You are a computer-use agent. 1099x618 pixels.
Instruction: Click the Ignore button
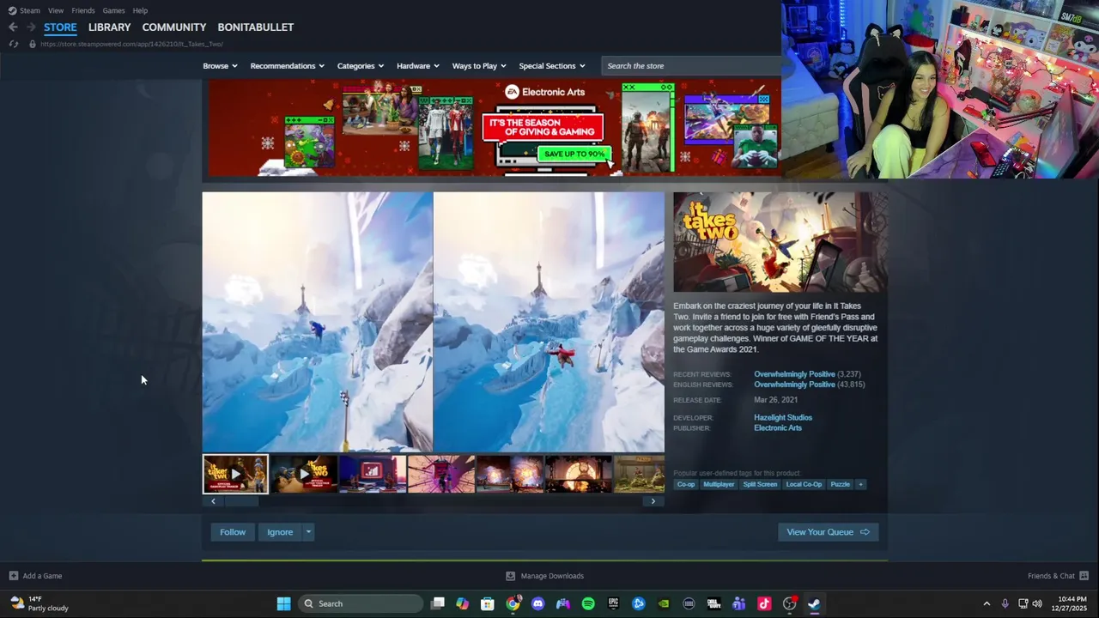coord(280,532)
